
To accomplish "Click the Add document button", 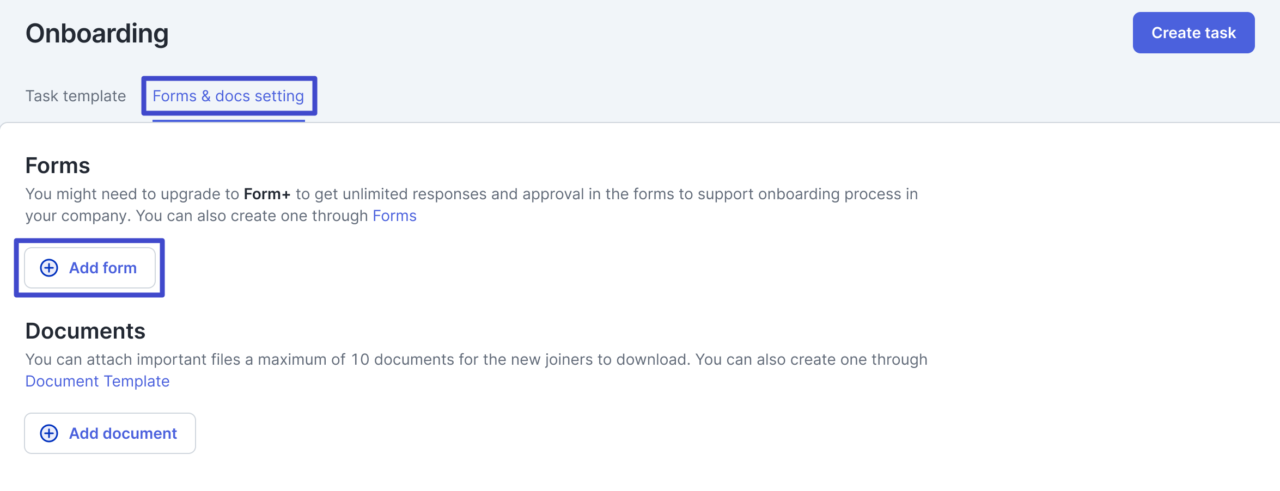I will point(110,433).
